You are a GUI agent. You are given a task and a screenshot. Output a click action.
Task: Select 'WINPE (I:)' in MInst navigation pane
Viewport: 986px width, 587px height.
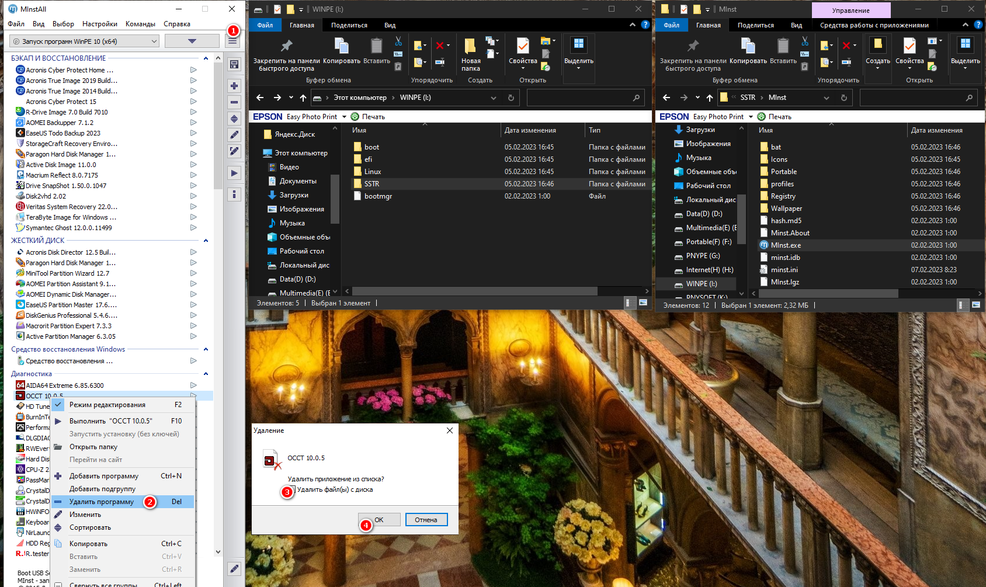tap(702, 284)
